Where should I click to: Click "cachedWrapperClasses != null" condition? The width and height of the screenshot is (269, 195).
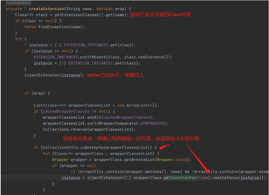(76, 111)
